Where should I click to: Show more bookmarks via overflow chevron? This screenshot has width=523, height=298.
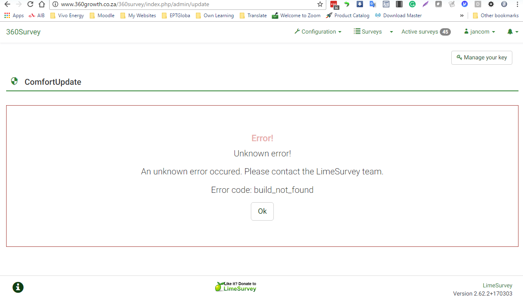point(462,16)
